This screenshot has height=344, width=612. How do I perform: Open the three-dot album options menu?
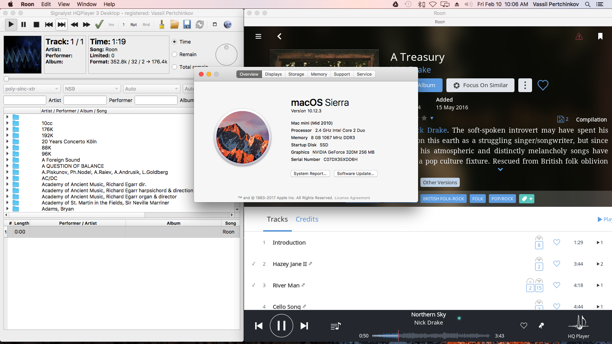coord(525,85)
